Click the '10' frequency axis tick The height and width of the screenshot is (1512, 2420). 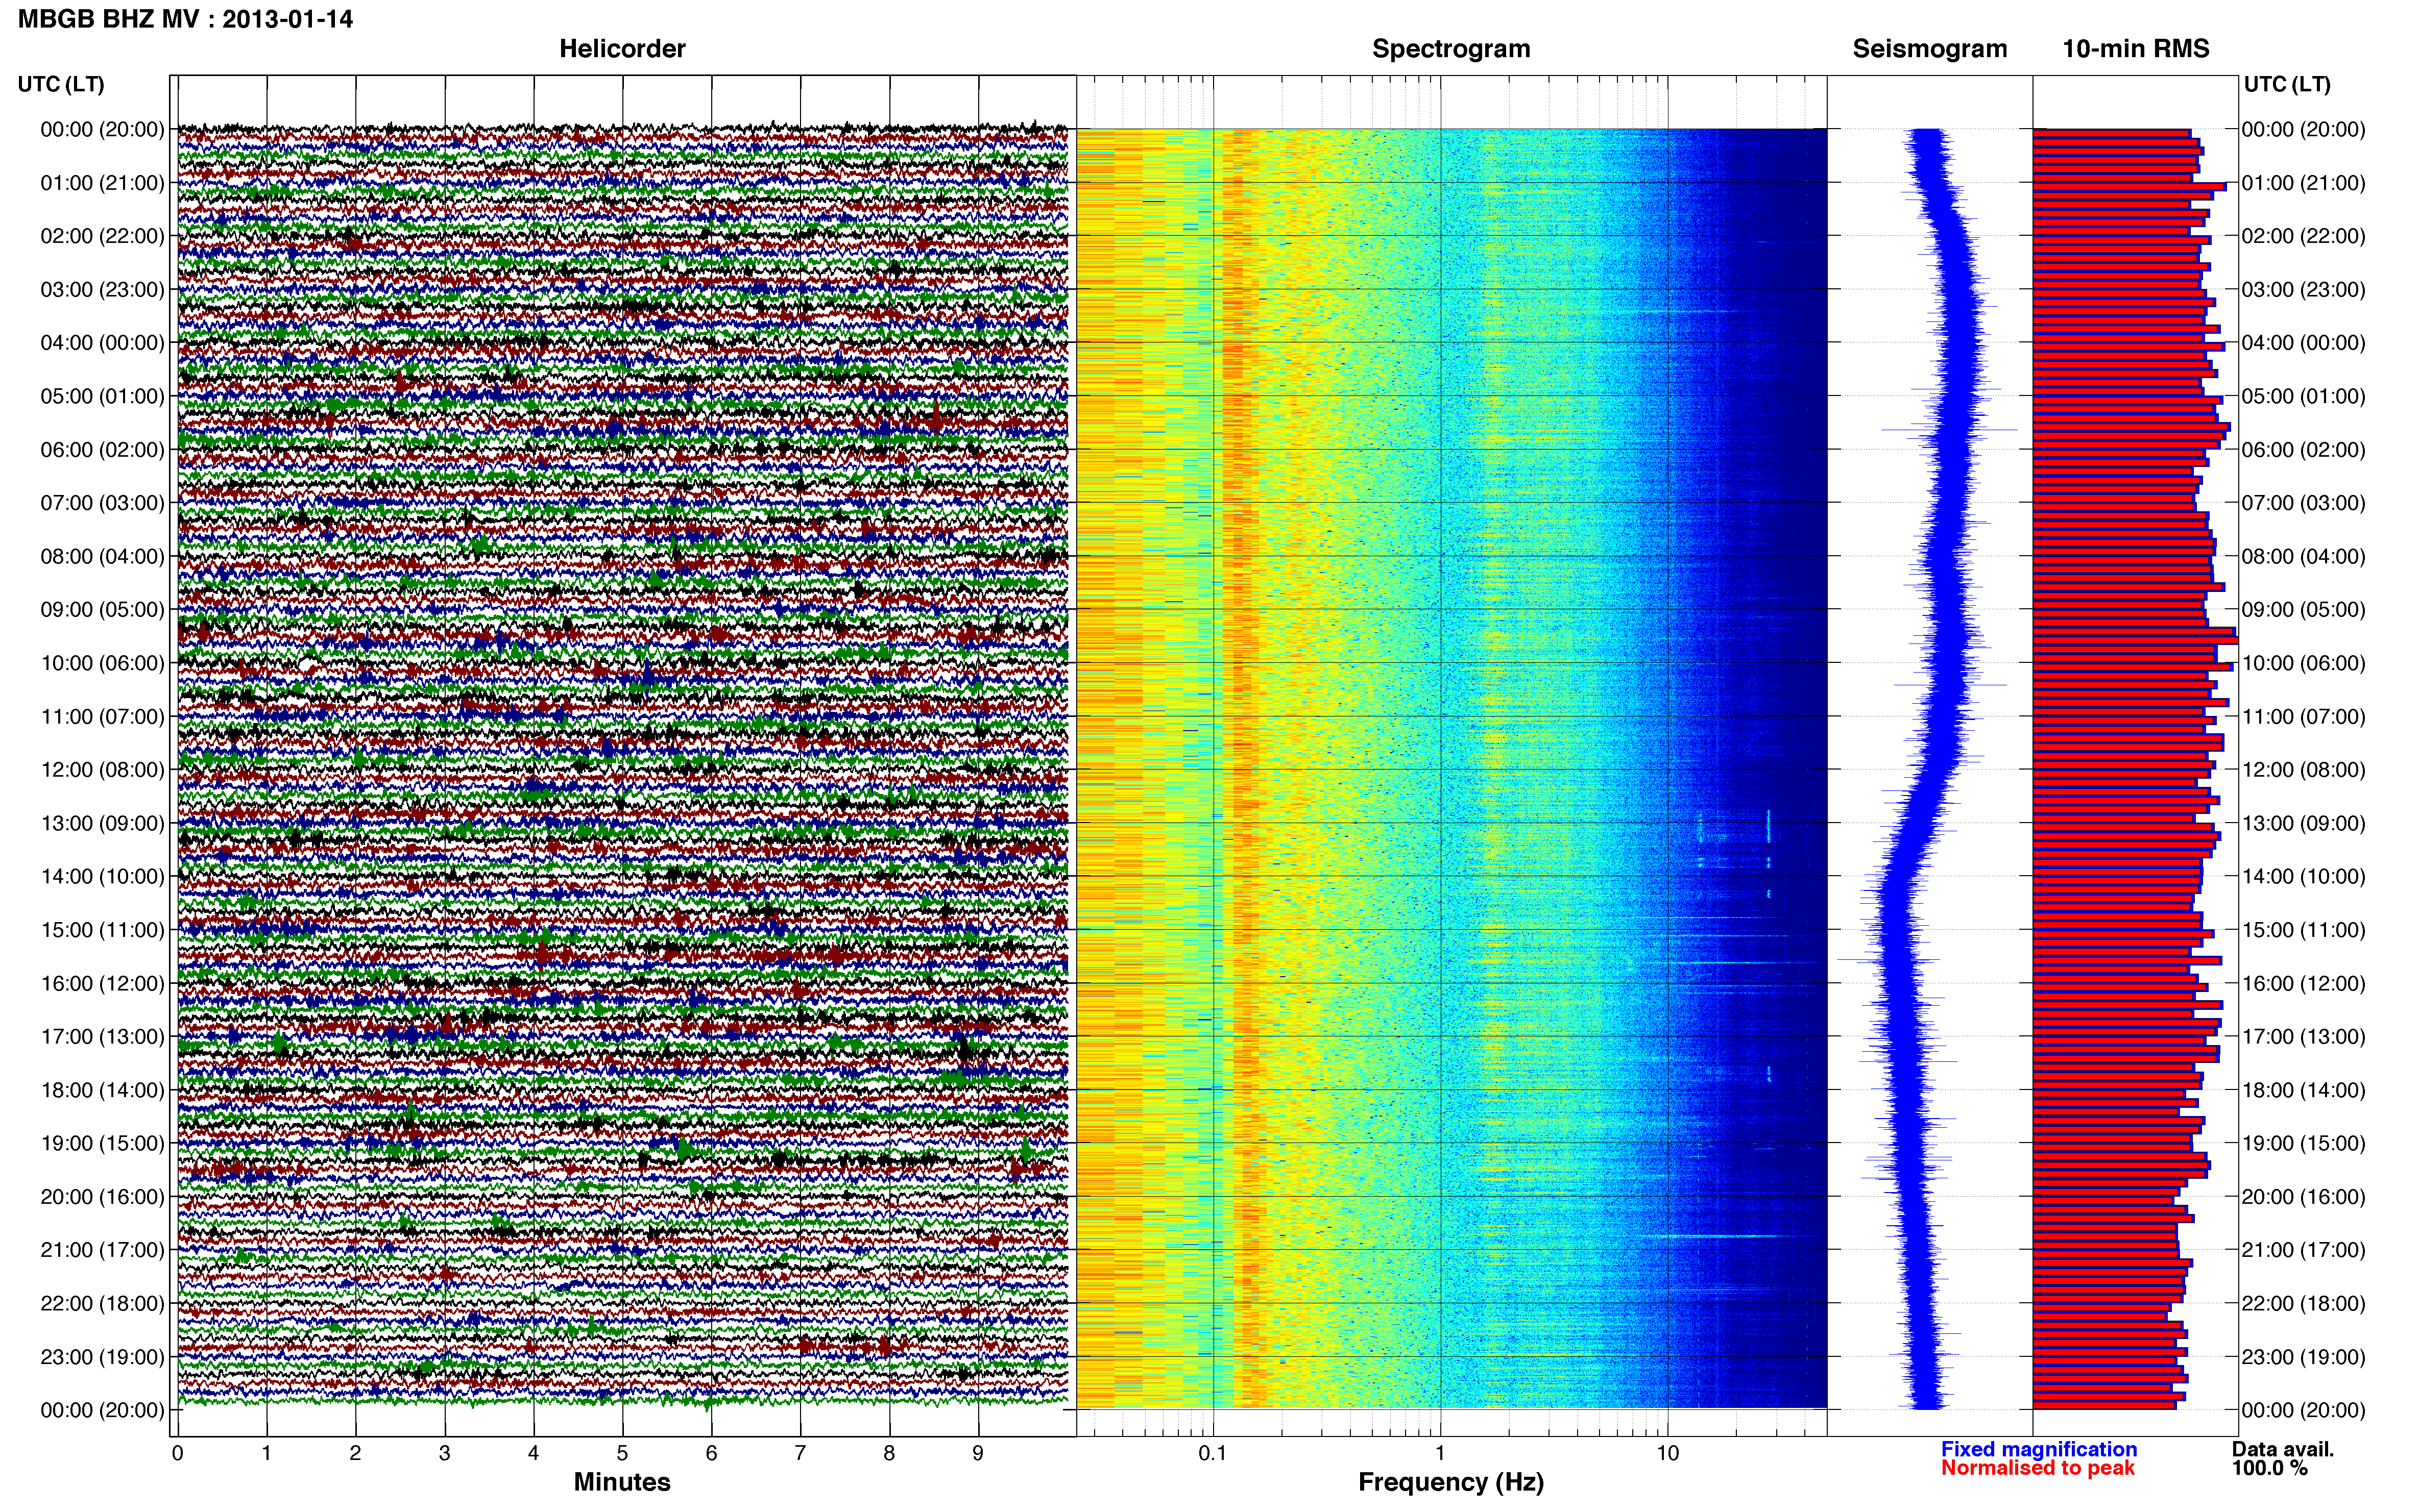coord(1667,1453)
